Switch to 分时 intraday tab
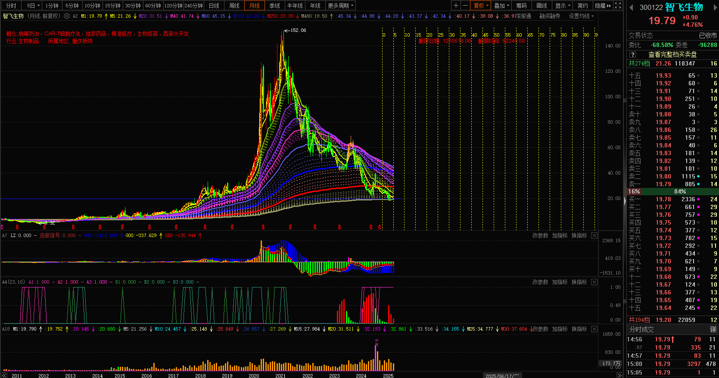 coord(11,6)
